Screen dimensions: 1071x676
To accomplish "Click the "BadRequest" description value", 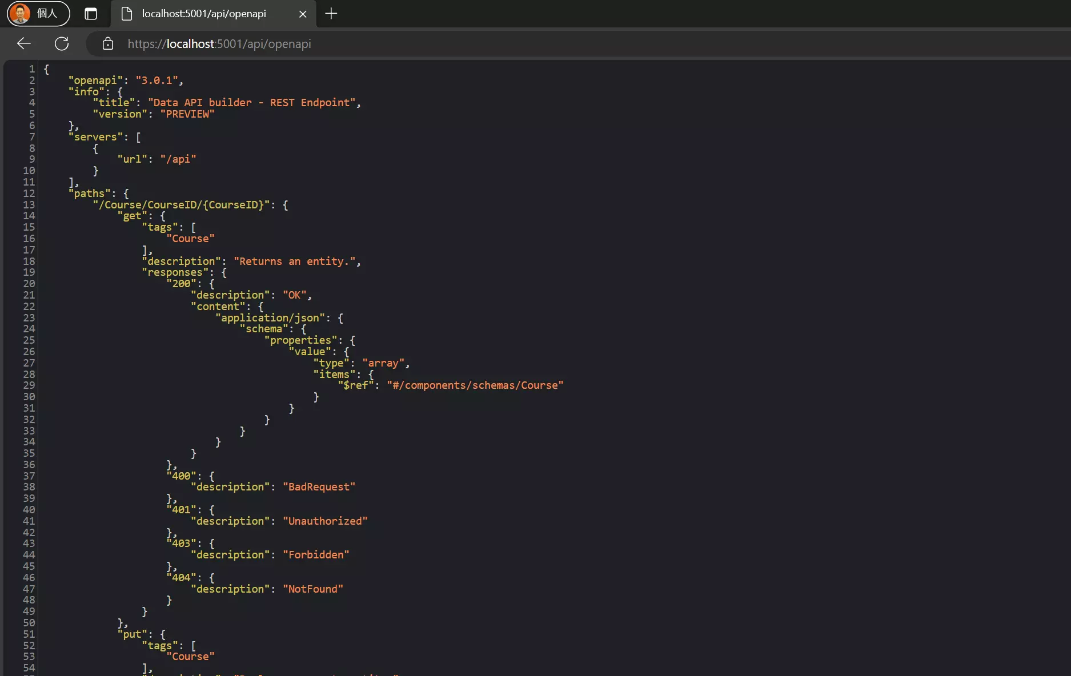I will pos(319,487).
